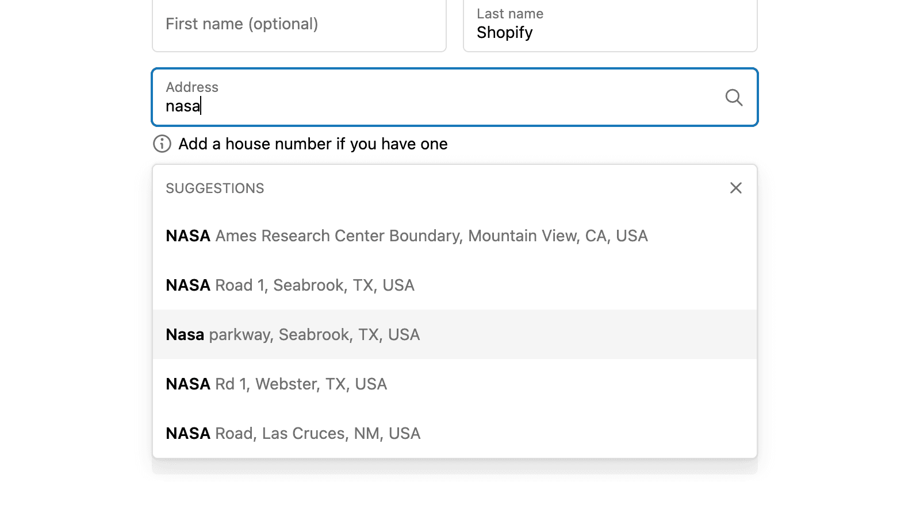Click the Last name label
This screenshot has height=517, width=920.
[x=509, y=13]
